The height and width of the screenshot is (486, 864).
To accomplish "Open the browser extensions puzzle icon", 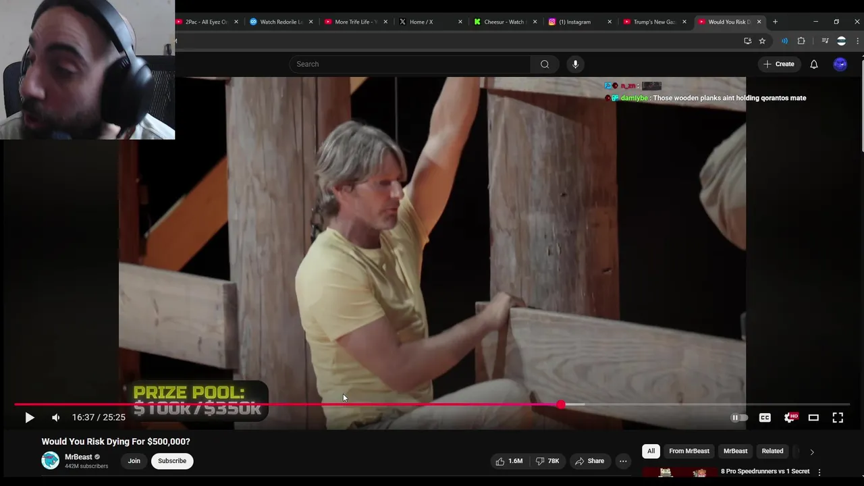I will 801,41.
